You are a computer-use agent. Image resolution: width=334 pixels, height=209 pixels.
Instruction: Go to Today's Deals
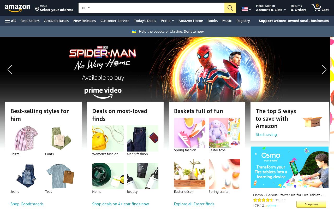coord(145,21)
